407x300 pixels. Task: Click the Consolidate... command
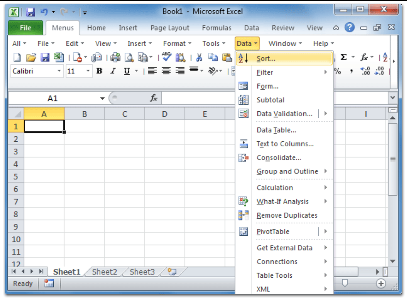tap(285, 158)
